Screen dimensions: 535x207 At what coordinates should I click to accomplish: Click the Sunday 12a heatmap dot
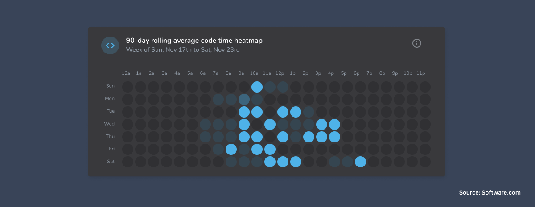point(128,87)
